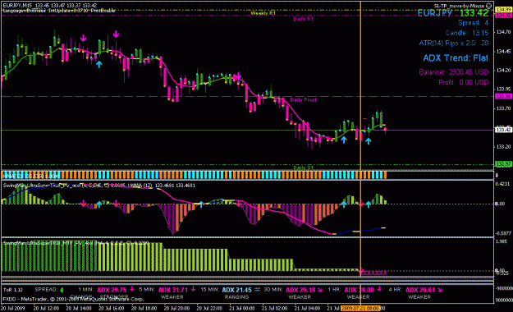Click the '-0.5877' indicator scale value
This screenshot has height=312, width=513.
[x=503, y=233]
